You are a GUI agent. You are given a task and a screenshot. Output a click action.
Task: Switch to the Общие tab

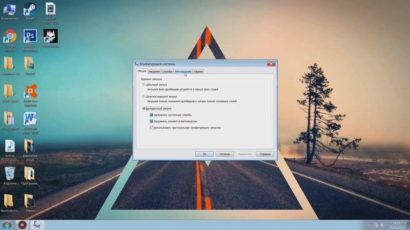pos(142,71)
